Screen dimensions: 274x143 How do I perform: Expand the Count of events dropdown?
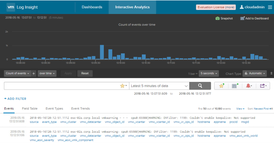pyautogui.click(x=17, y=73)
